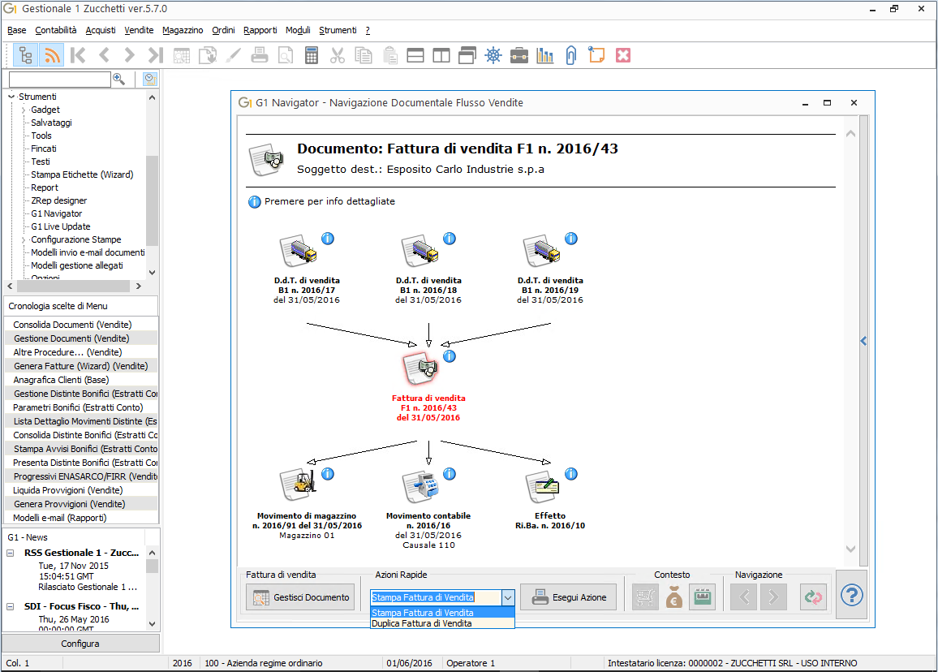
Task: Select G1 Live Update in the tree
Action: [x=61, y=226]
